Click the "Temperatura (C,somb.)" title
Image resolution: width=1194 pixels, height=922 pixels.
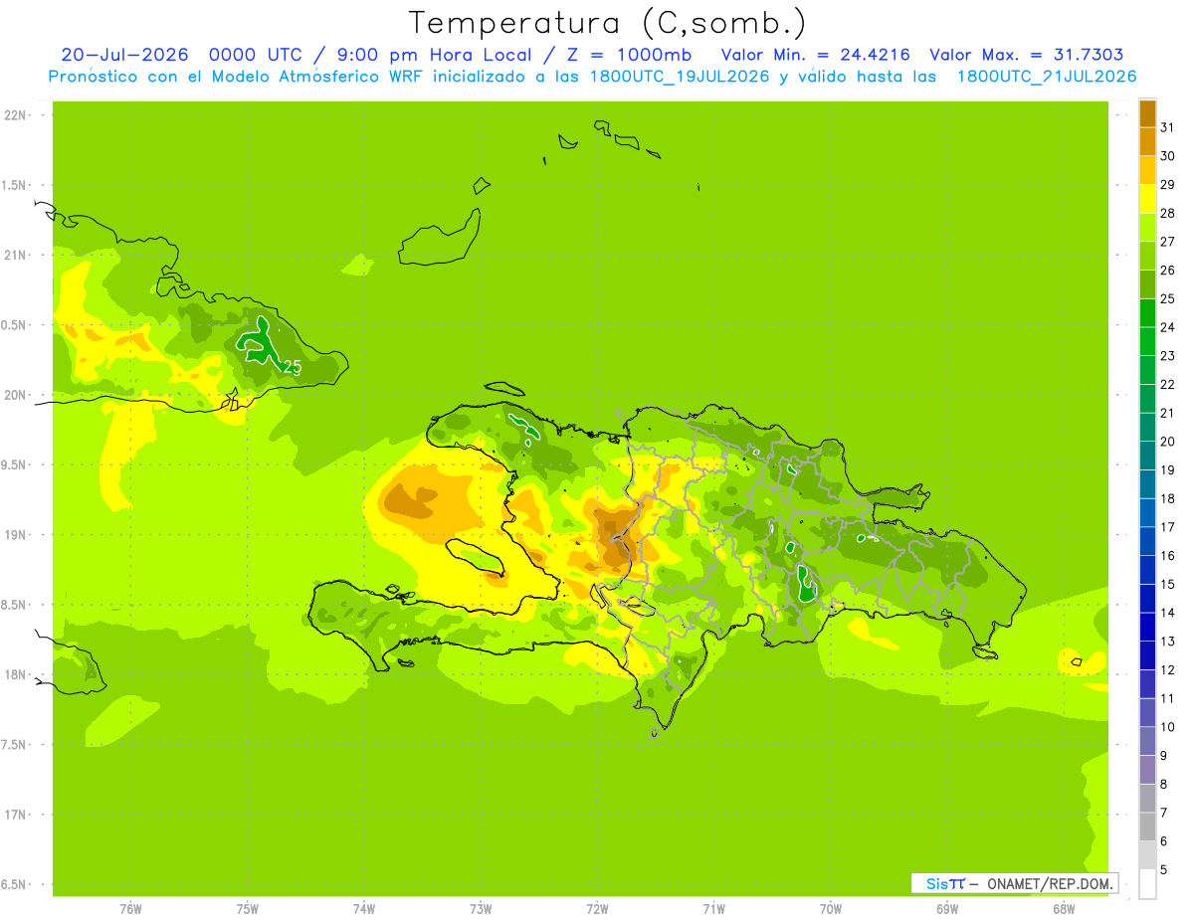[x=607, y=23]
